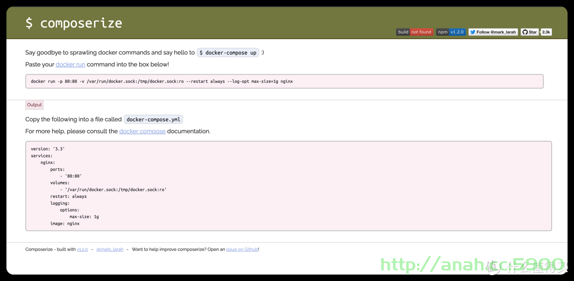The image size is (574, 281).
Task: Click the docker-compose.yml filename label
Action: tap(154, 119)
